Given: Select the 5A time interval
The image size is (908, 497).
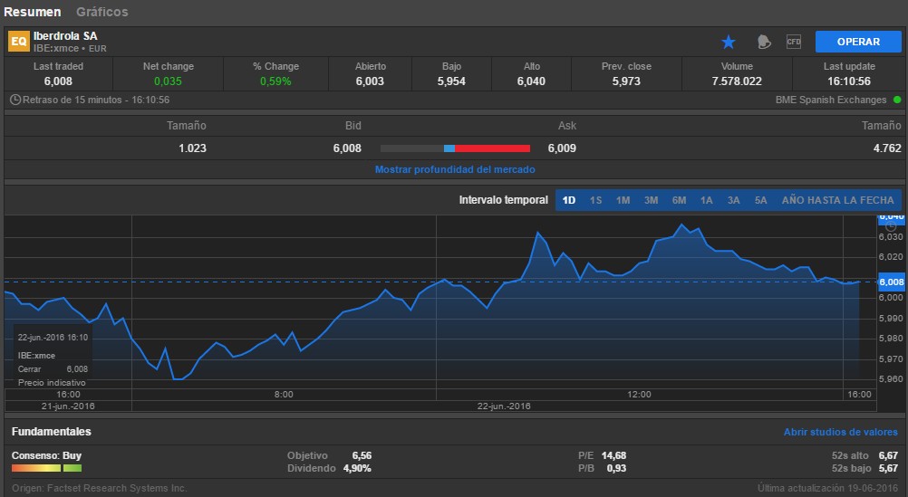Looking at the screenshot, I should (x=761, y=200).
